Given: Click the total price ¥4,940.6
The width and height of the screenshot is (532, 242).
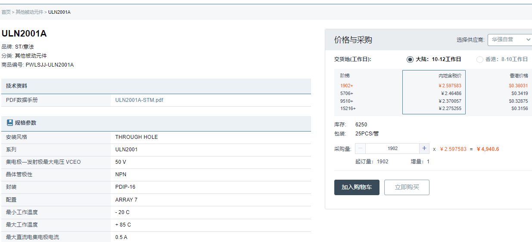Looking at the screenshot, I should coord(488,149).
